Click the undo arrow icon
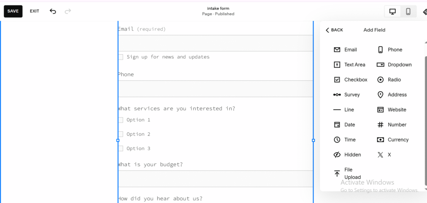 [x=53, y=11]
